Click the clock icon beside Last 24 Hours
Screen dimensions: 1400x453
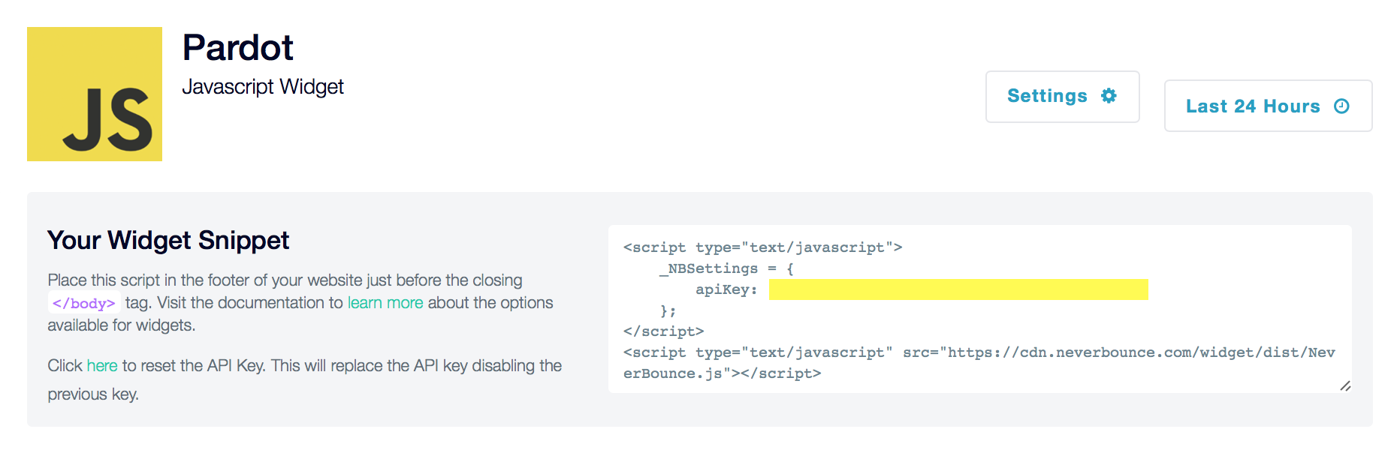[x=1341, y=106]
